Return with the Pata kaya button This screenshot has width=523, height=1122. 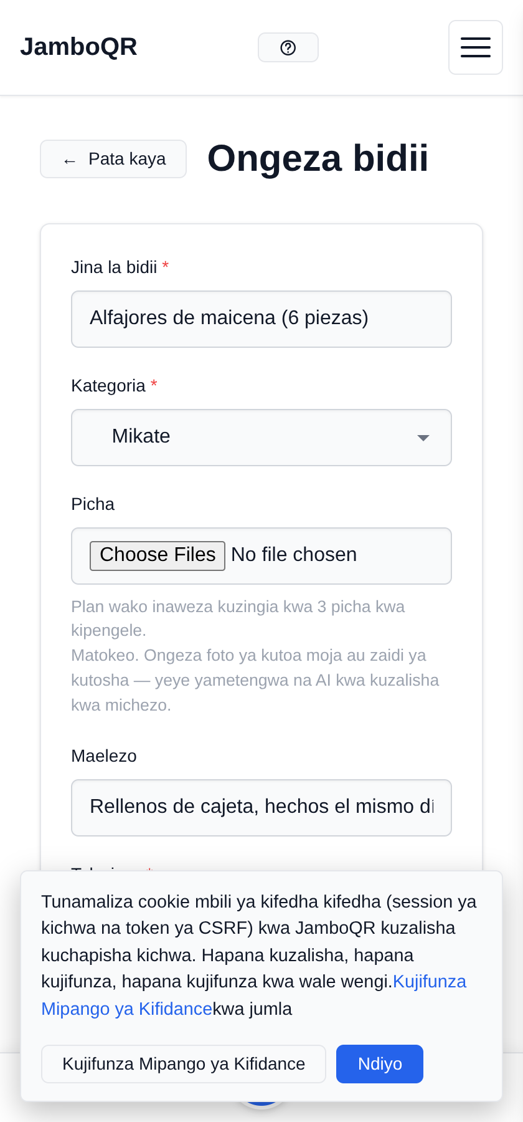pos(113,159)
